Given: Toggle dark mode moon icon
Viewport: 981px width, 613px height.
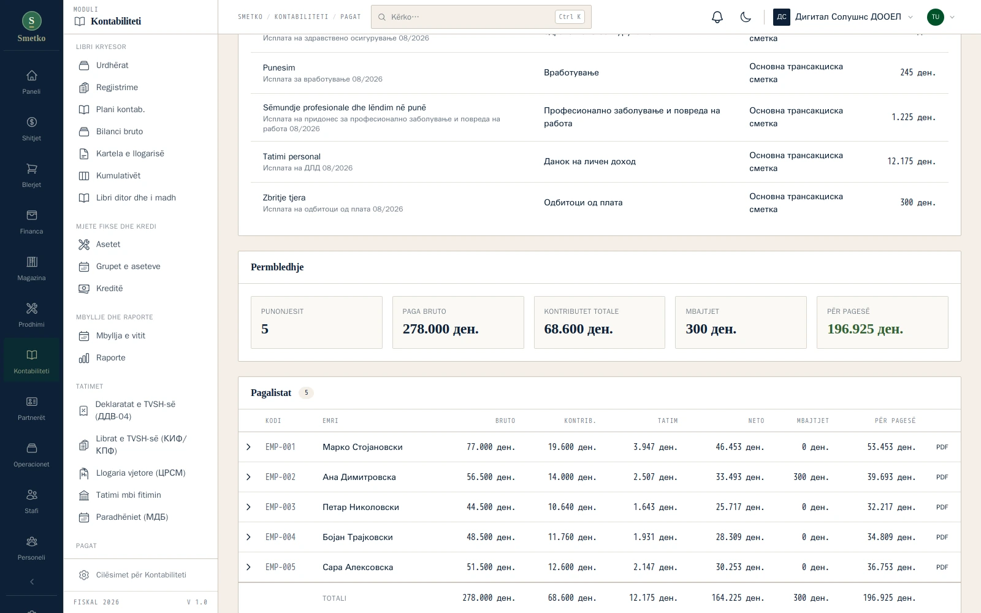Looking at the screenshot, I should (746, 17).
